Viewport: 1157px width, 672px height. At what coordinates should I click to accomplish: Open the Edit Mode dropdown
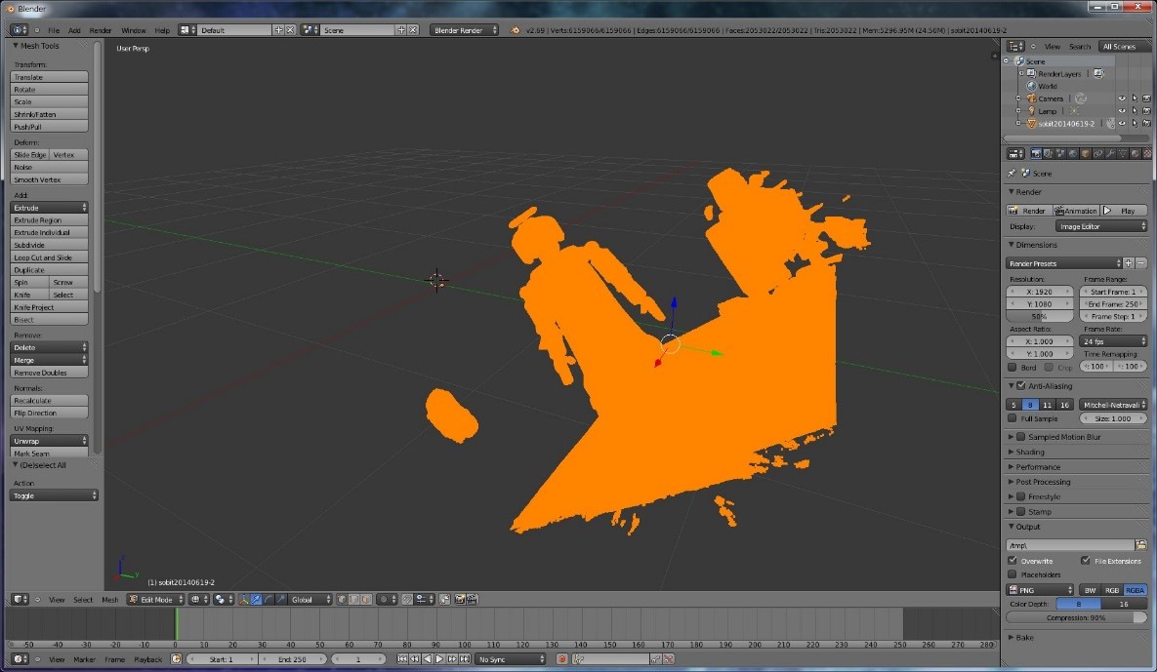[x=156, y=599]
